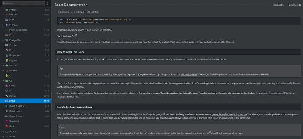The height and width of the screenshot is (139, 303).
Task: Expand the PyTorch tree arrow
Action: click(x=3, y=71)
